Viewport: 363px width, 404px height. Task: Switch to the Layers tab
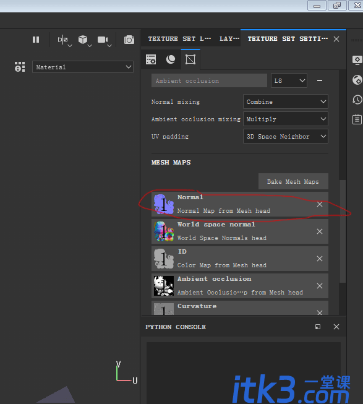tap(229, 39)
